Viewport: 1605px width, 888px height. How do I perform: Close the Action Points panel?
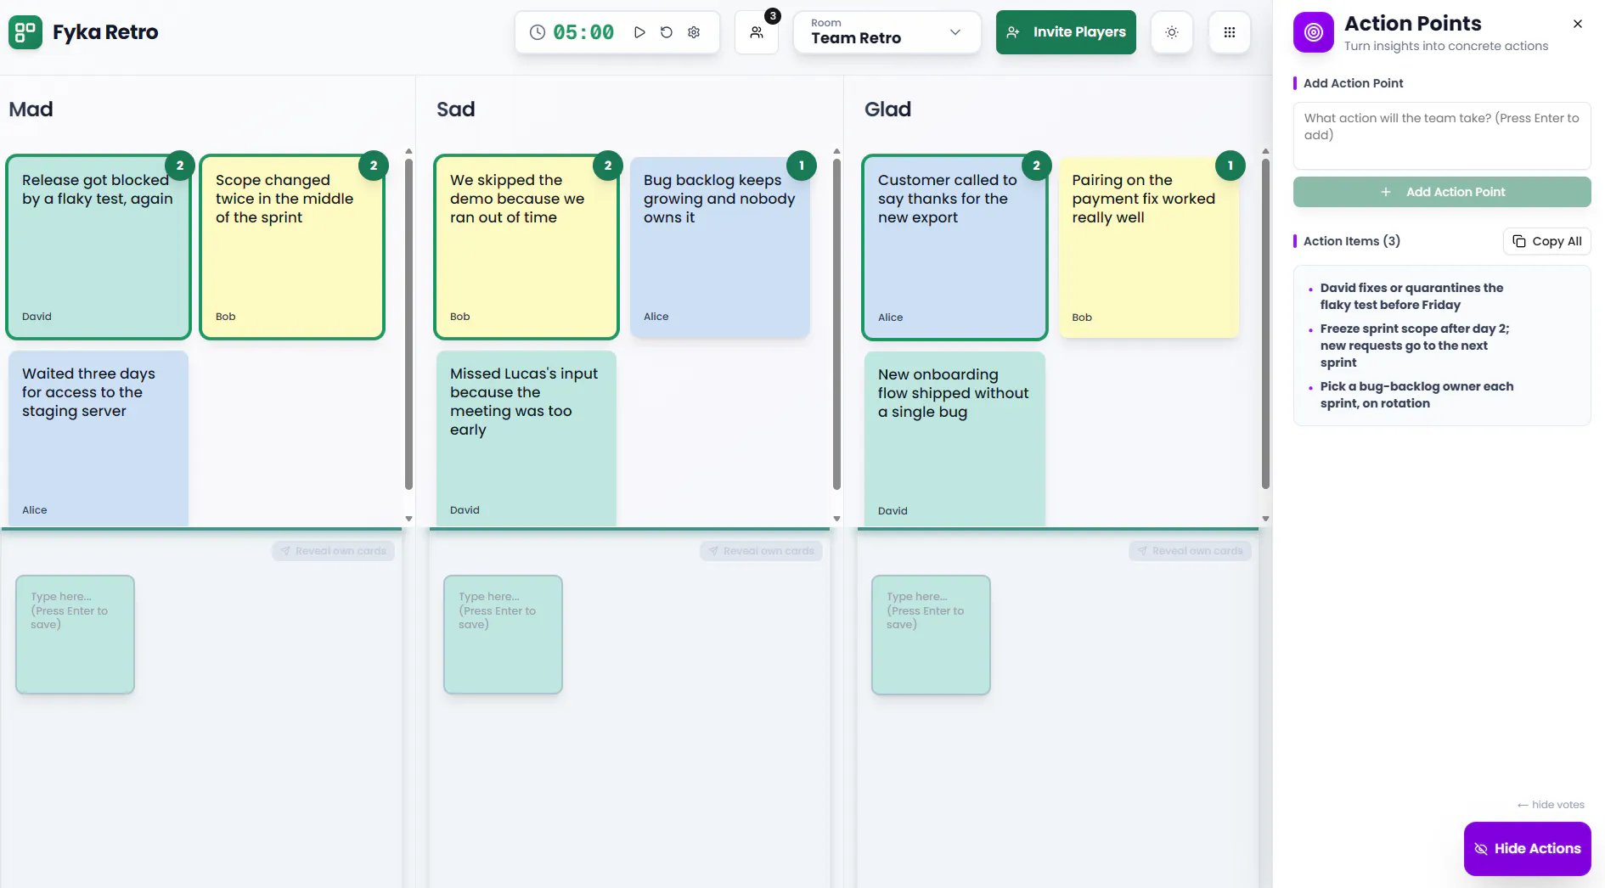pyautogui.click(x=1578, y=24)
